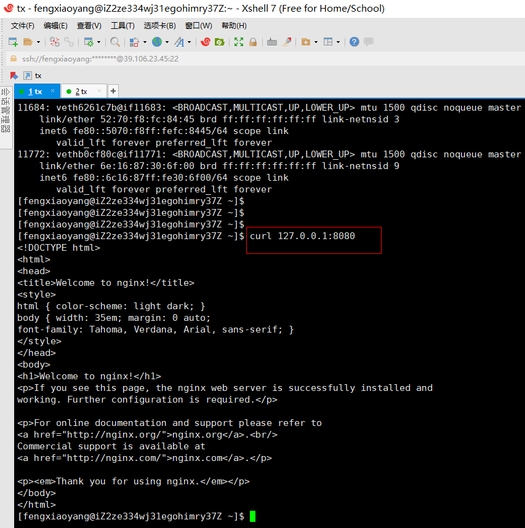Expand the Open folder dropdown arrow
Screen dimensions: 525x528
38,42
